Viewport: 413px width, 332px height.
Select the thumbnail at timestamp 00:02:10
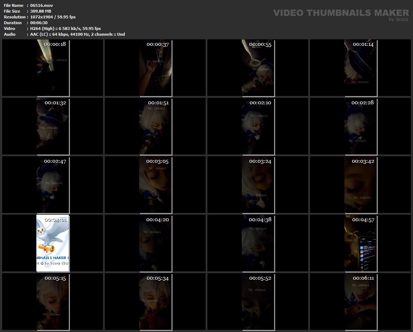pyautogui.click(x=258, y=126)
